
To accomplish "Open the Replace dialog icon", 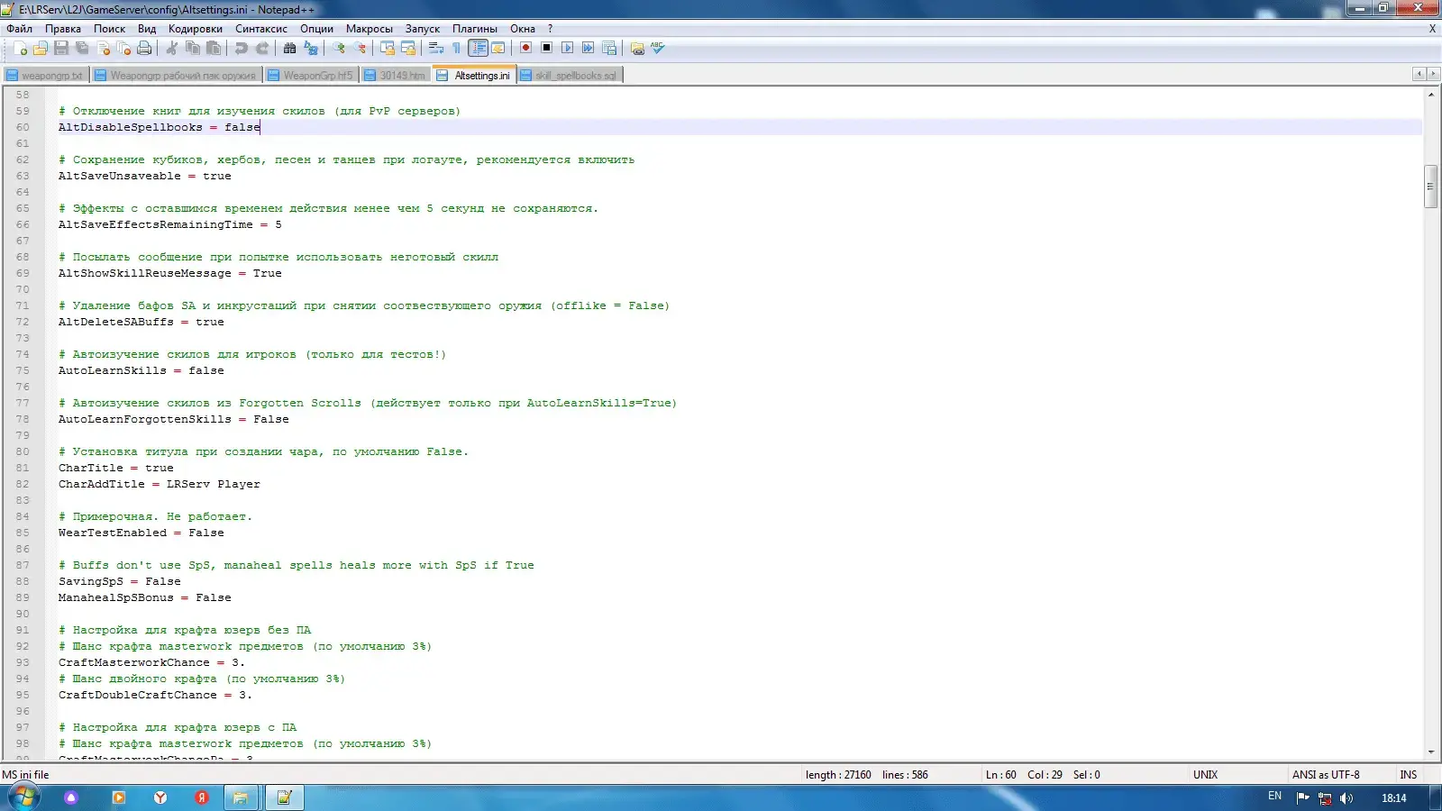I will pos(310,49).
